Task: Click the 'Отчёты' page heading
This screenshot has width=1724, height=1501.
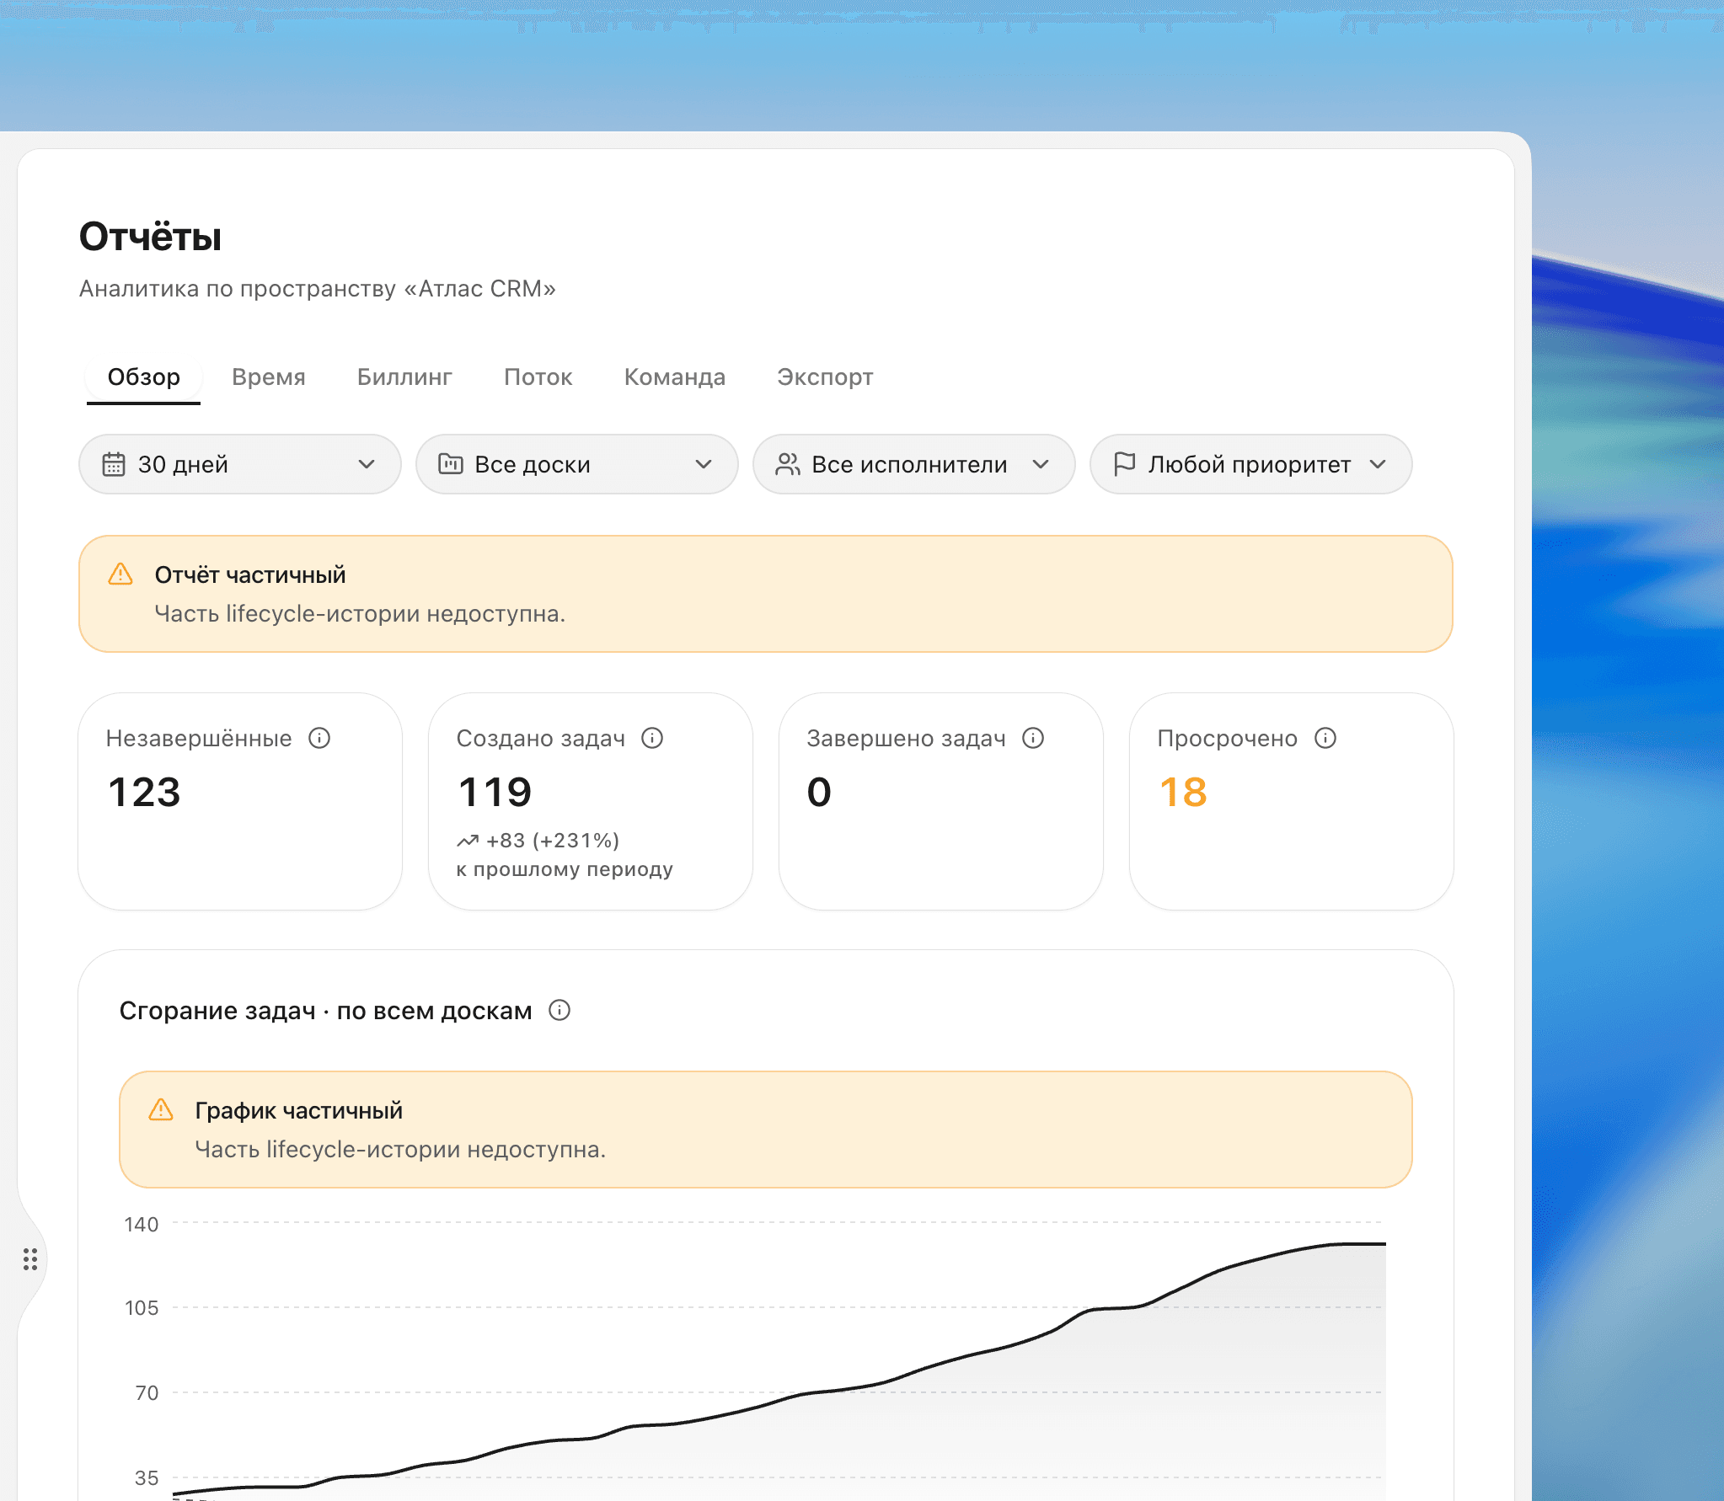Action: coord(150,237)
